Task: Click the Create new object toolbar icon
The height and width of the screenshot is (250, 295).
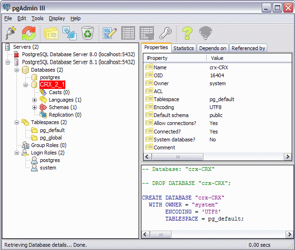Action: (70, 33)
